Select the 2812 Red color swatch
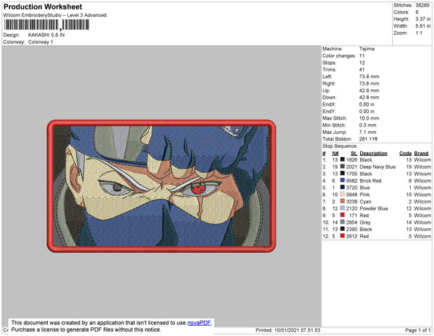 click(342, 236)
